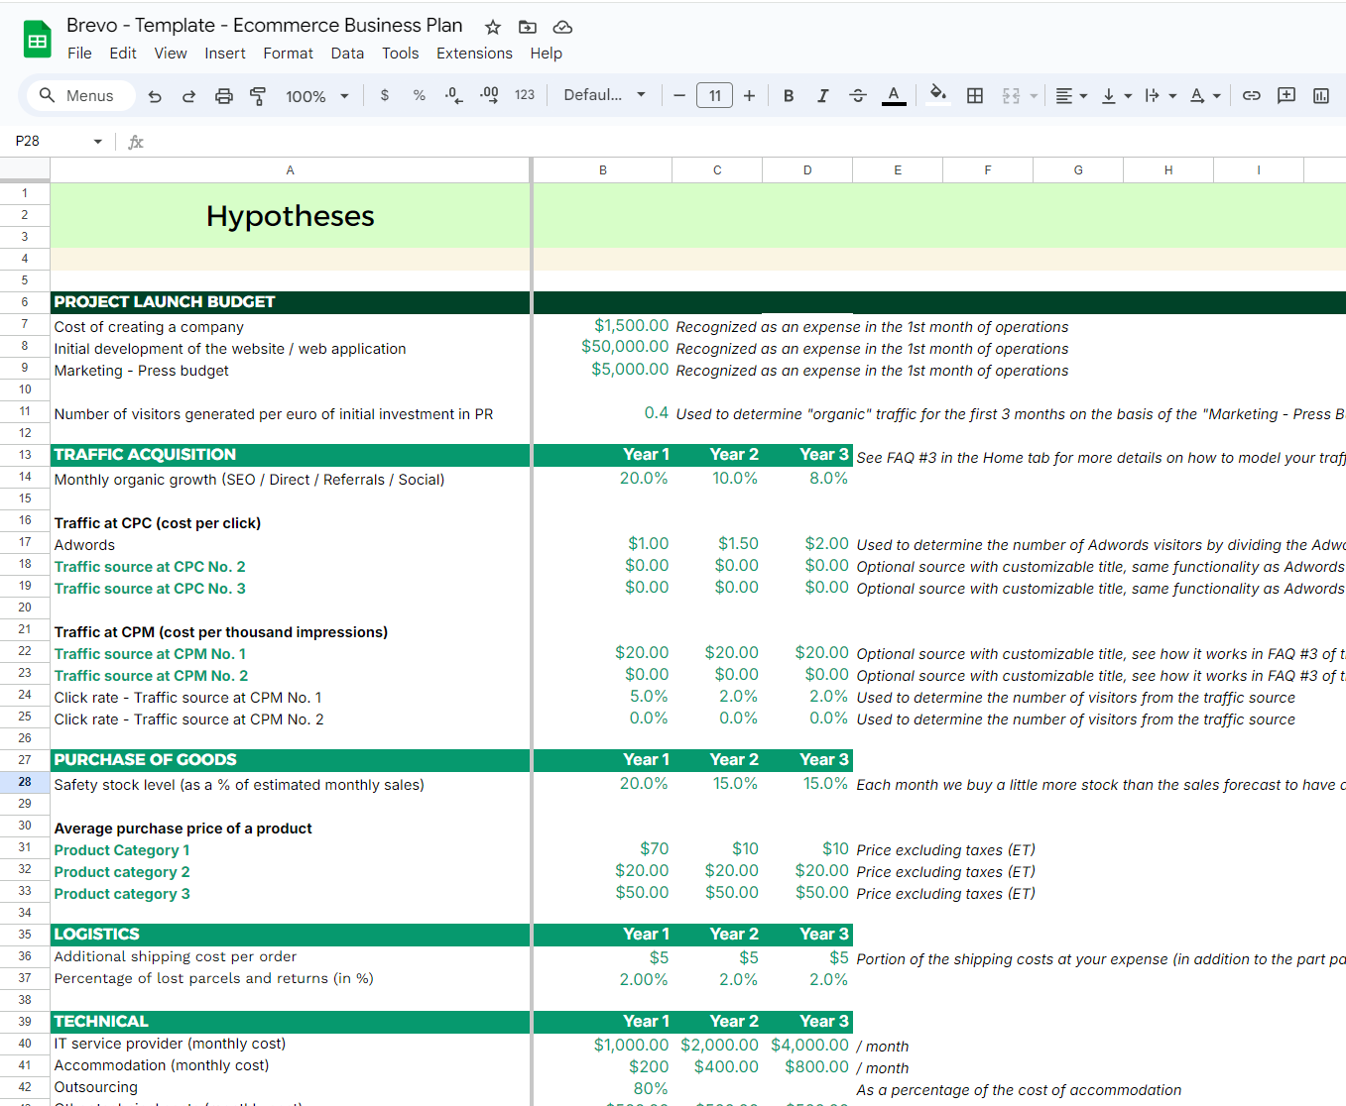Select row 28 header
1346x1106 pixels.
(25, 782)
